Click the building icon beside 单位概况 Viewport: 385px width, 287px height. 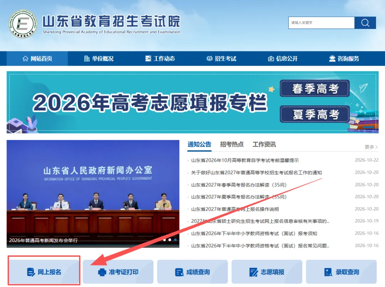pos(87,59)
